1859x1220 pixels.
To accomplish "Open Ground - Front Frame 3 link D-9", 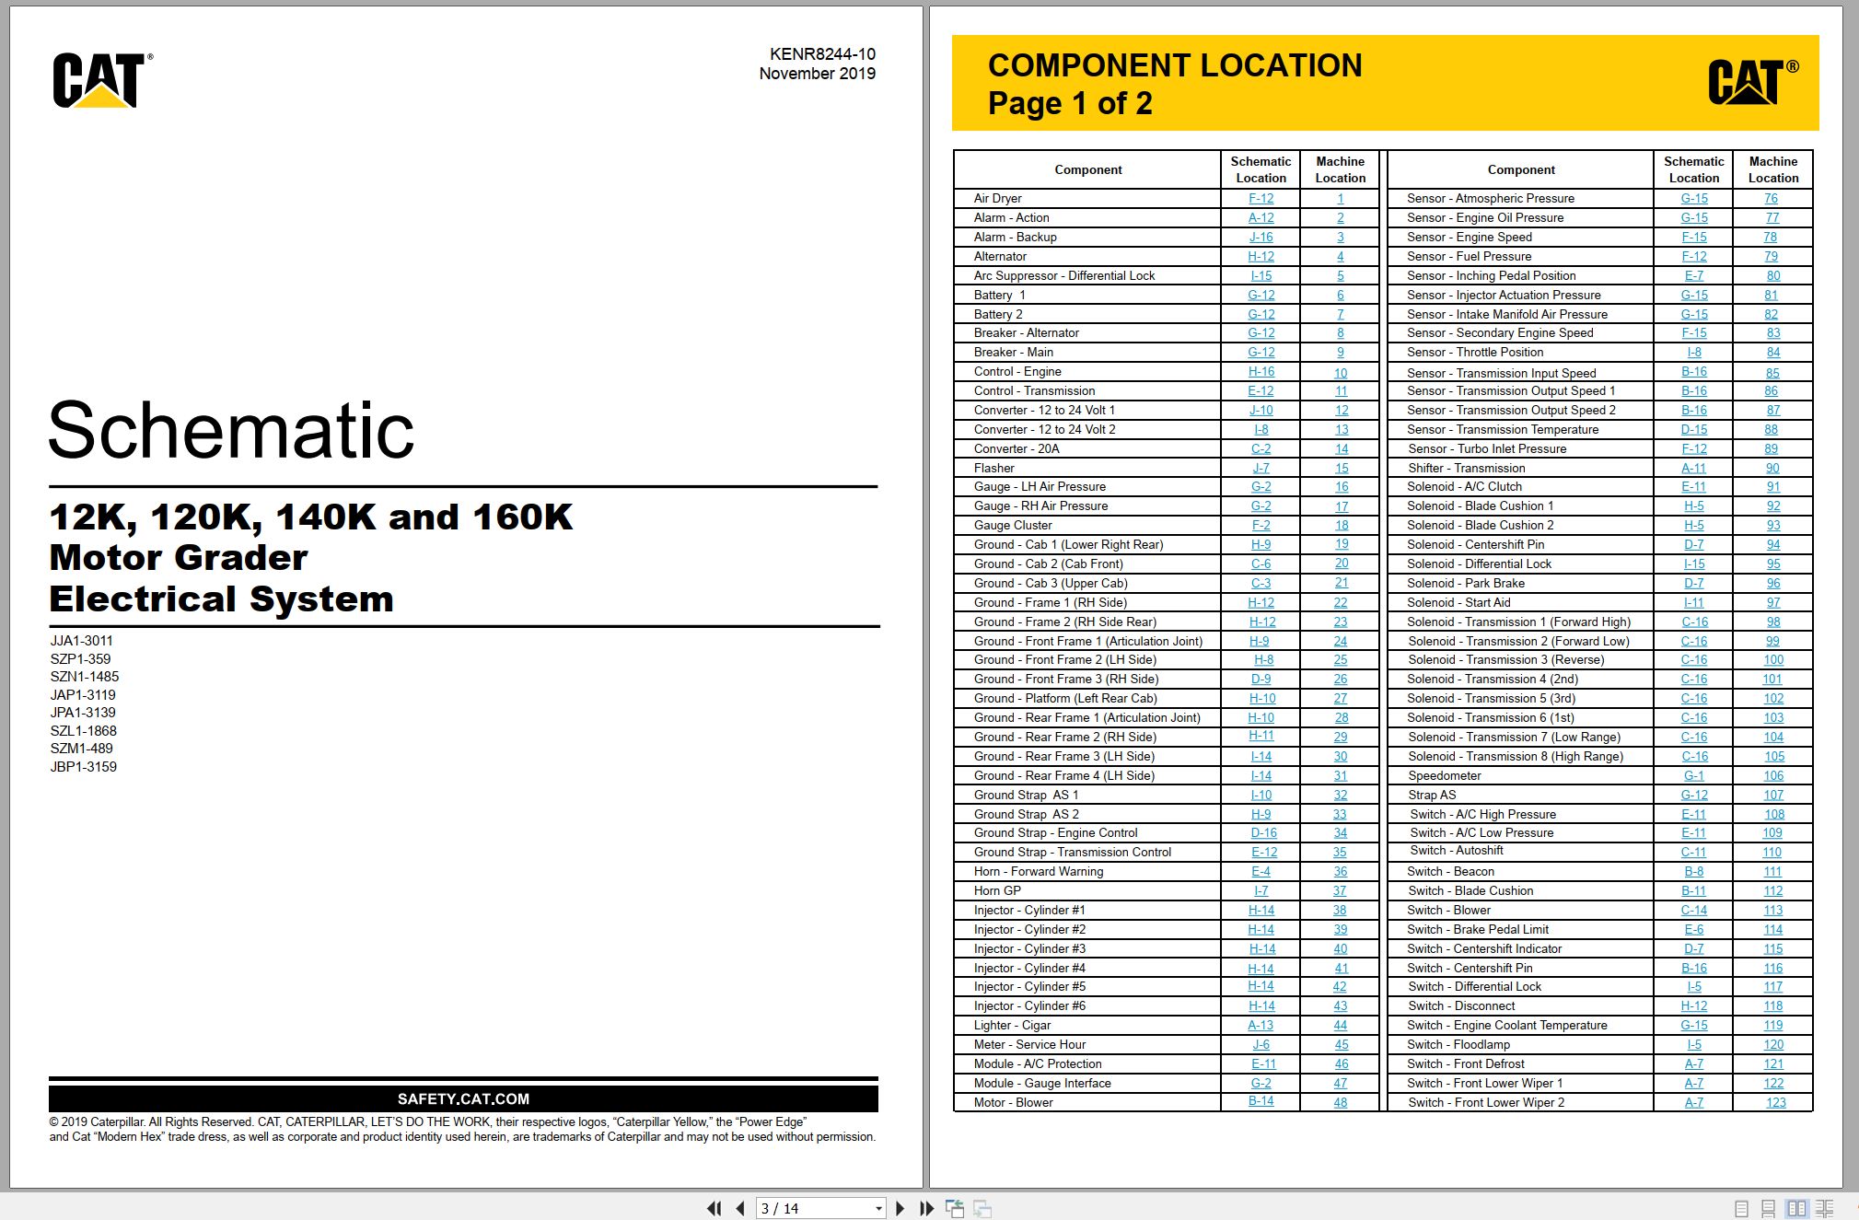I will pyautogui.click(x=1261, y=679).
